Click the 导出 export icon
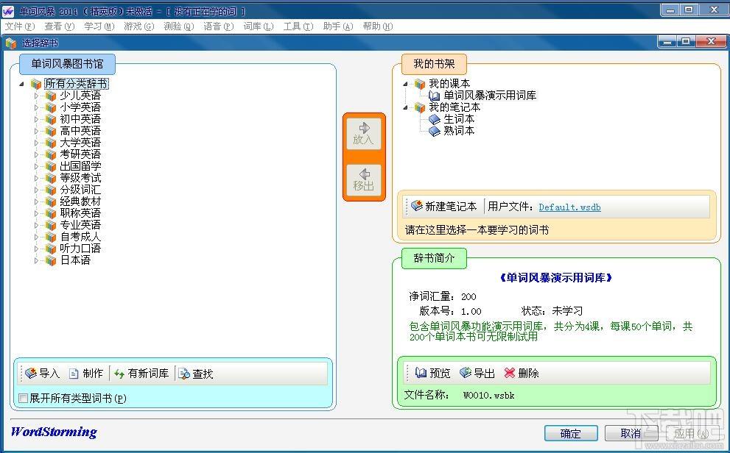 [x=465, y=373]
